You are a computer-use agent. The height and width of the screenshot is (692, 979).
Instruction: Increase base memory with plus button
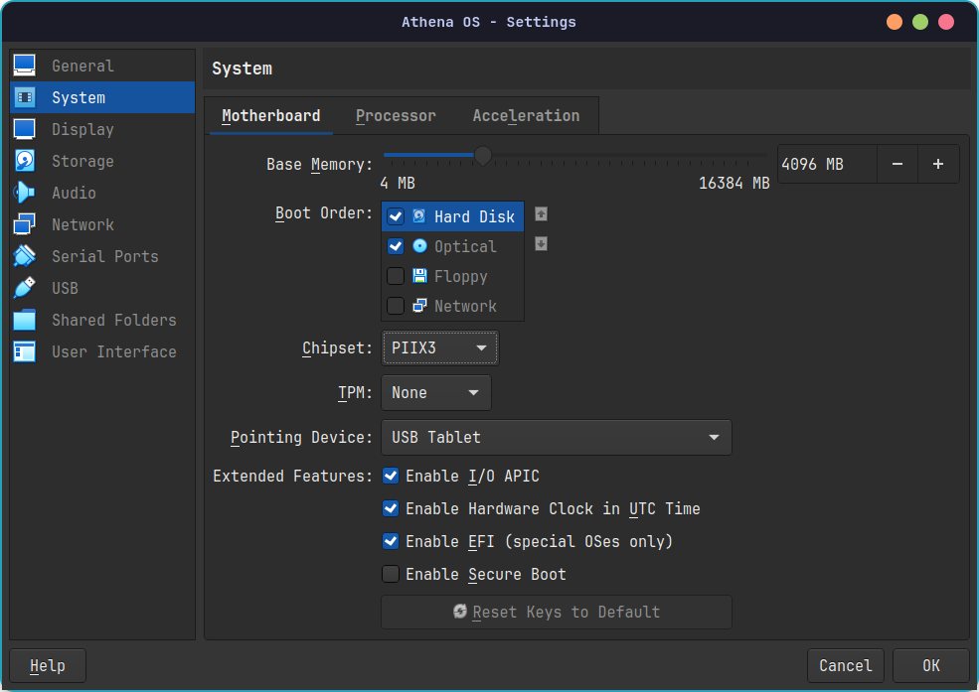tap(938, 164)
